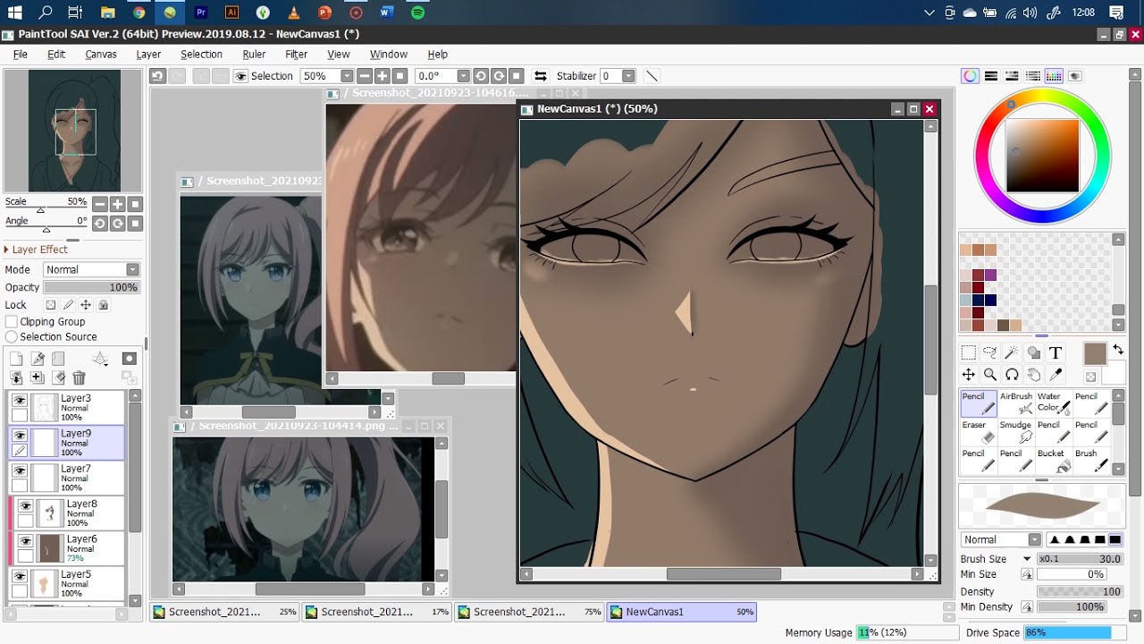Select the Bucket fill tool
The width and height of the screenshot is (1144, 644).
[1055, 460]
